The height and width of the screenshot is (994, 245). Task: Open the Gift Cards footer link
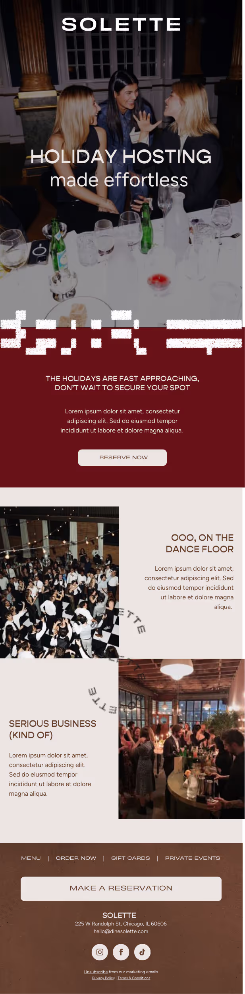[131, 858]
